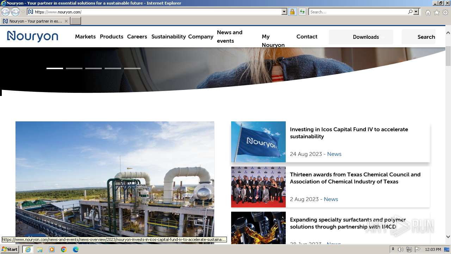
Task: Open Investing in Icos Capital Fund IV article
Action: (349, 133)
